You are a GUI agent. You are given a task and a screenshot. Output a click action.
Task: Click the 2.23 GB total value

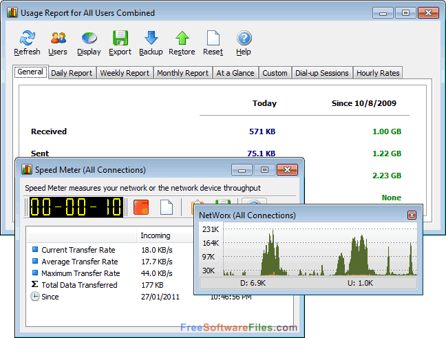tap(387, 176)
